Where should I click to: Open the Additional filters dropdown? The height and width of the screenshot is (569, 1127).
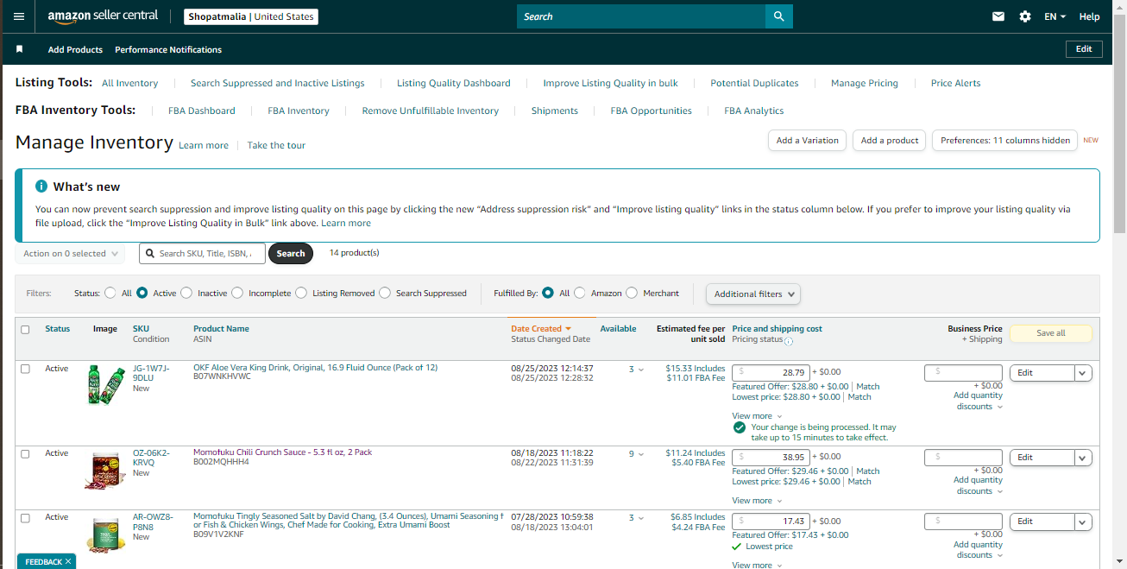(753, 294)
